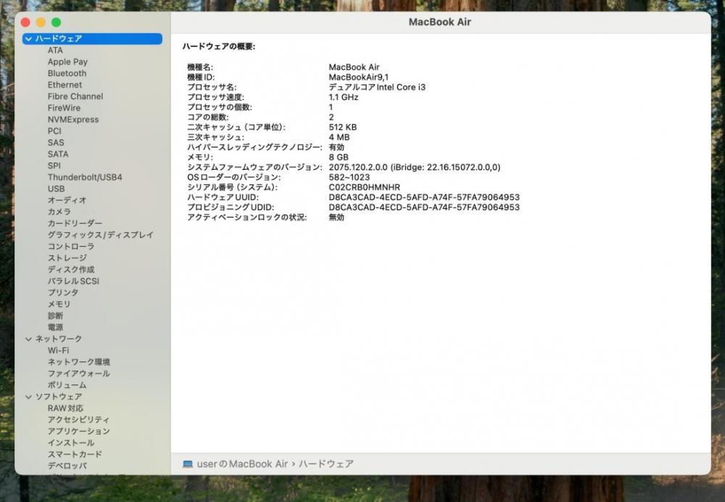Screen dimensions: 725x502
Task: Select 電源 in the hardware list
Action: 55,327
